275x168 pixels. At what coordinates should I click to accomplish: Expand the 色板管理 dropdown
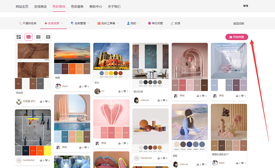(80, 23)
